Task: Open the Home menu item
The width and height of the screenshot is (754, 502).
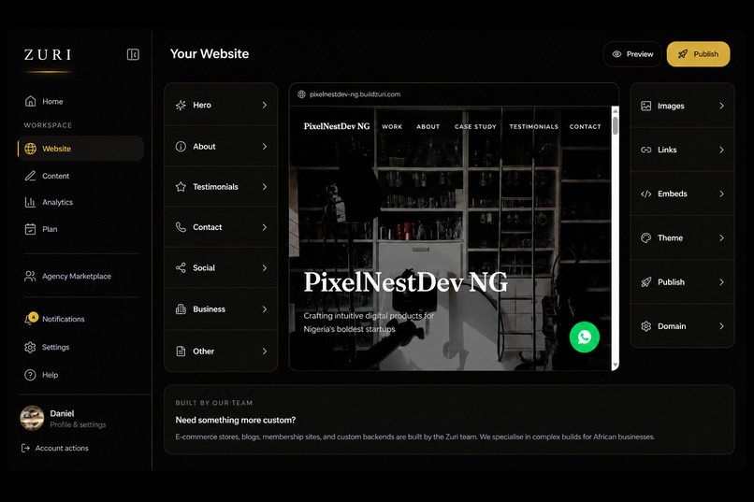Action: 80,101
